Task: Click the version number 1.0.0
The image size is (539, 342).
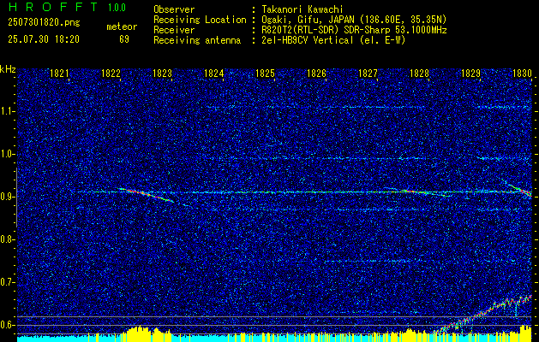Action: tap(117, 7)
